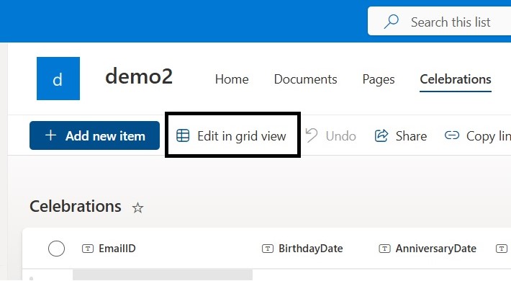
Task: Select the Celebrations navigation tab
Action: 456,79
